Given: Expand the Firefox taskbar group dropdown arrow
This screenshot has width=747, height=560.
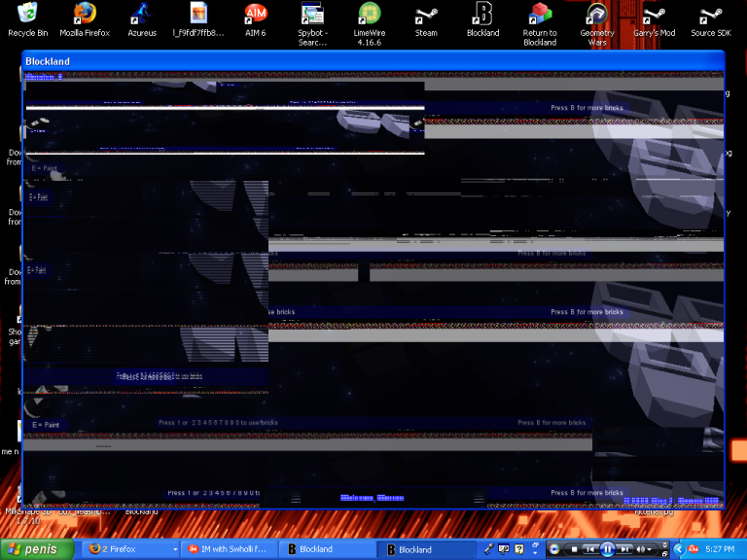Looking at the screenshot, I should coord(175,549).
